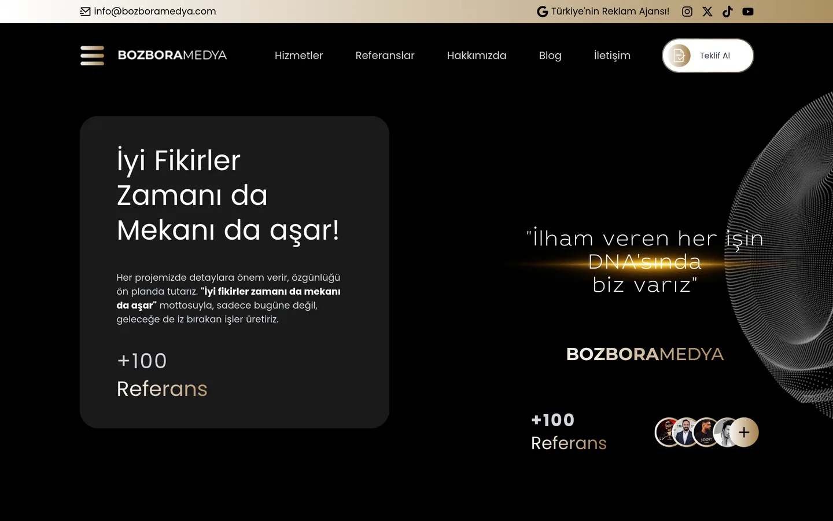This screenshot has height=521, width=833.
Task: Select the second reference avatar in suit
Action: (x=686, y=432)
